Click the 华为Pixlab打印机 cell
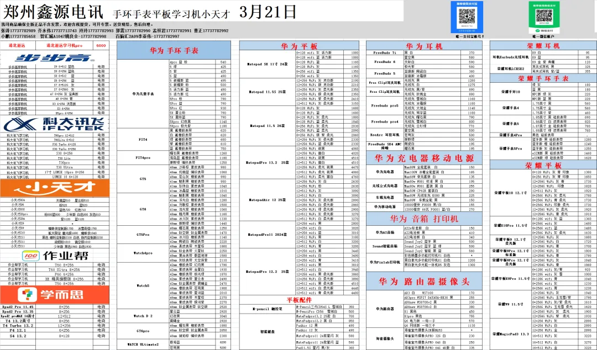This screenshot has width=597, height=350. click(385, 262)
